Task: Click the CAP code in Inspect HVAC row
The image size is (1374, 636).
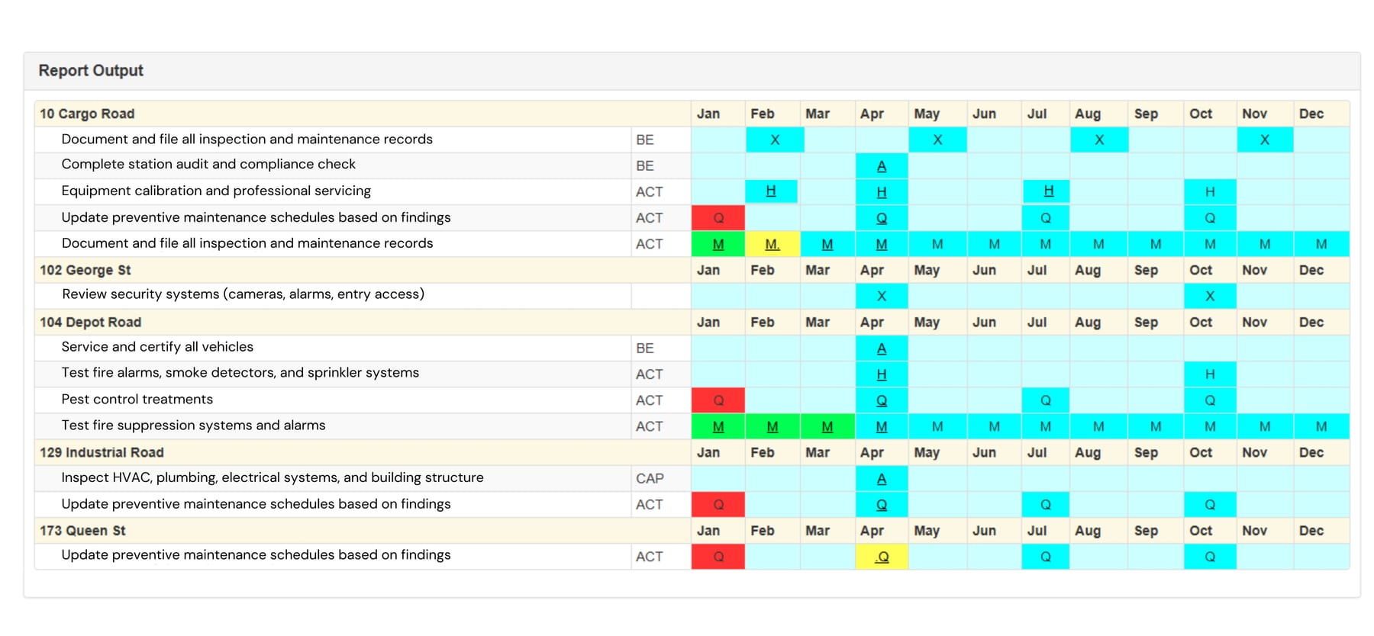Action: tap(650, 478)
